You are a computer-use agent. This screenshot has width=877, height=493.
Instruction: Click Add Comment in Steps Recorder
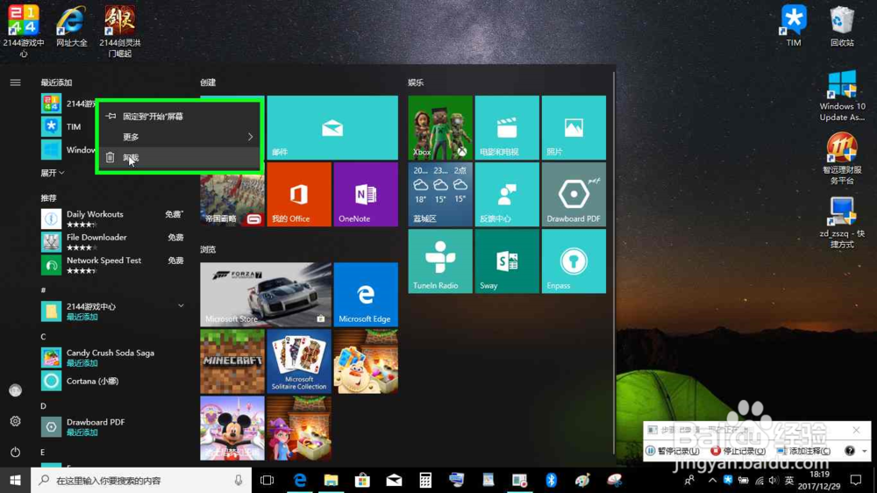(x=803, y=451)
